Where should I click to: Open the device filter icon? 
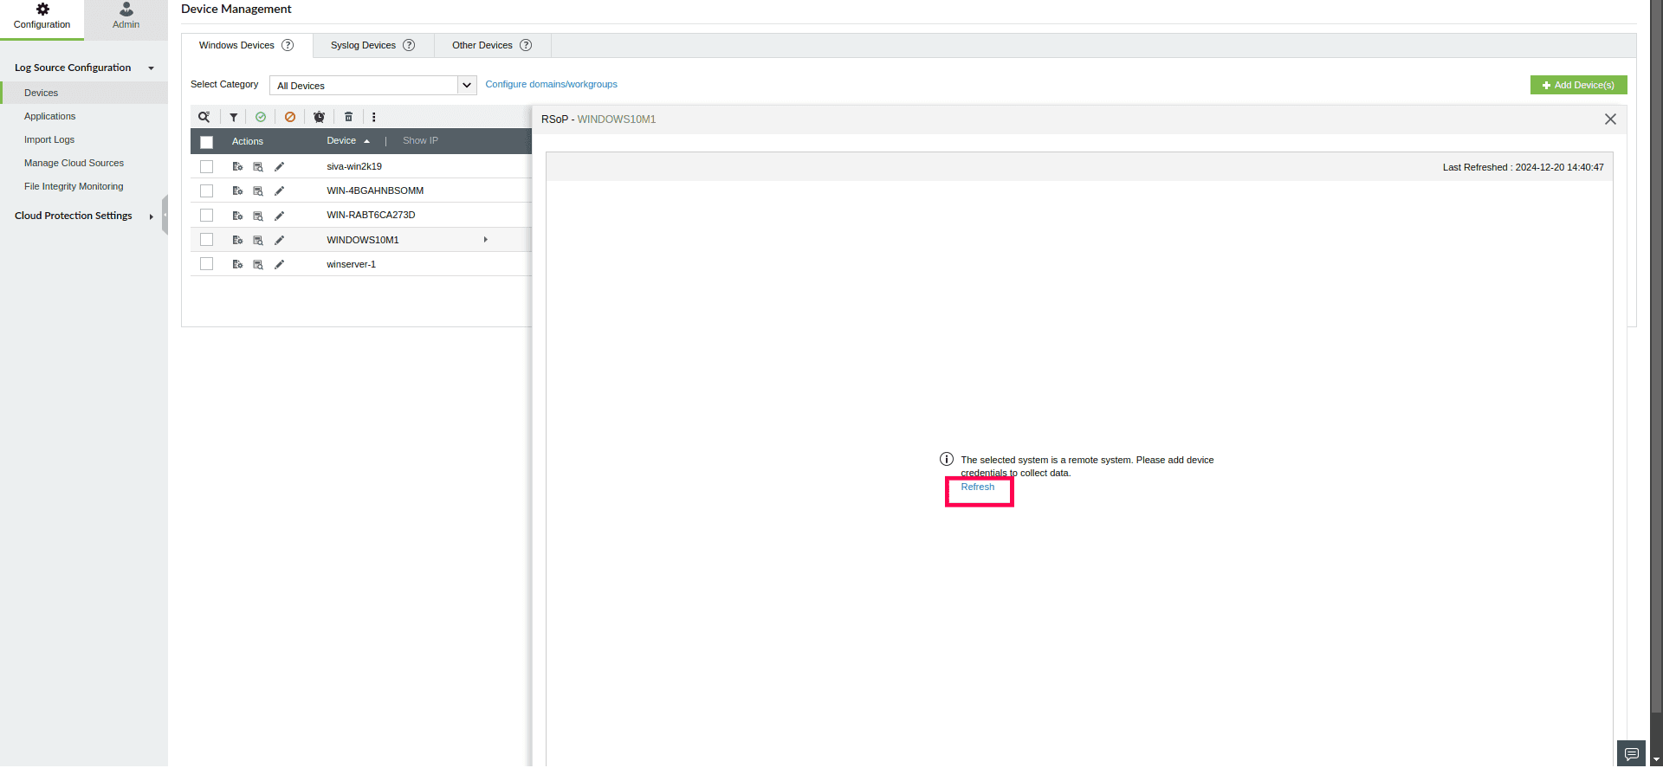[234, 117]
